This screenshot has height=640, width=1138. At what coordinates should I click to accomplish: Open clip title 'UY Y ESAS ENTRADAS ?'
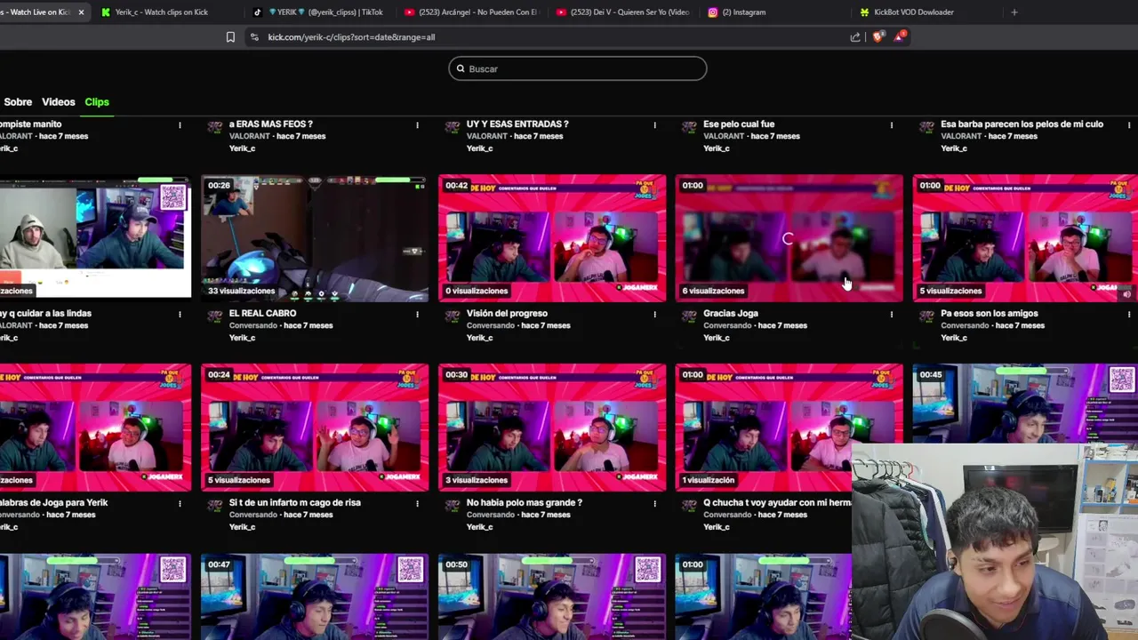pyautogui.click(x=517, y=124)
